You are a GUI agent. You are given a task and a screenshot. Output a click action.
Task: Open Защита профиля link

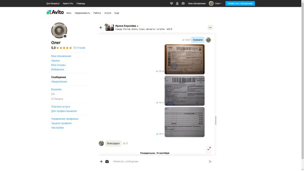[61, 123]
